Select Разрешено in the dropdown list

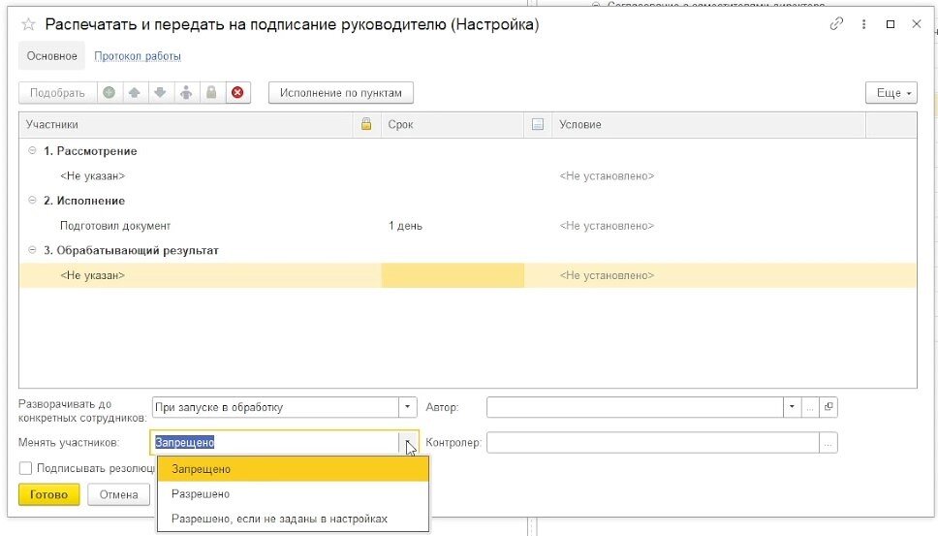click(x=293, y=494)
